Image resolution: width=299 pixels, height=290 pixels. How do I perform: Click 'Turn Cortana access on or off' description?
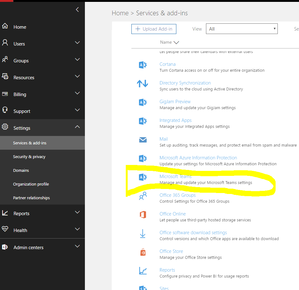click(x=212, y=70)
